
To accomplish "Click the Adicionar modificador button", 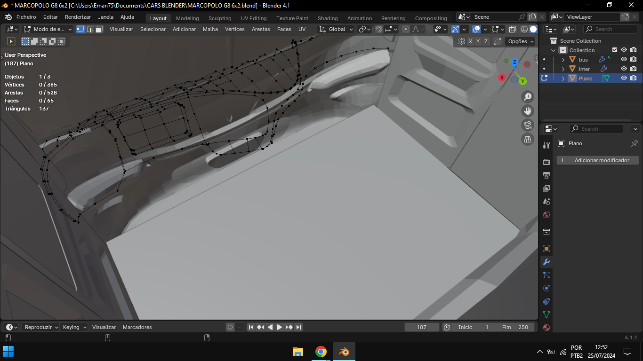I will coord(598,160).
